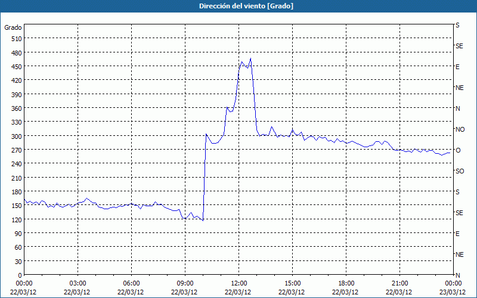Click the 480 value on the left axis
Viewport: 477px width, 298px height.
tap(17, 53)
